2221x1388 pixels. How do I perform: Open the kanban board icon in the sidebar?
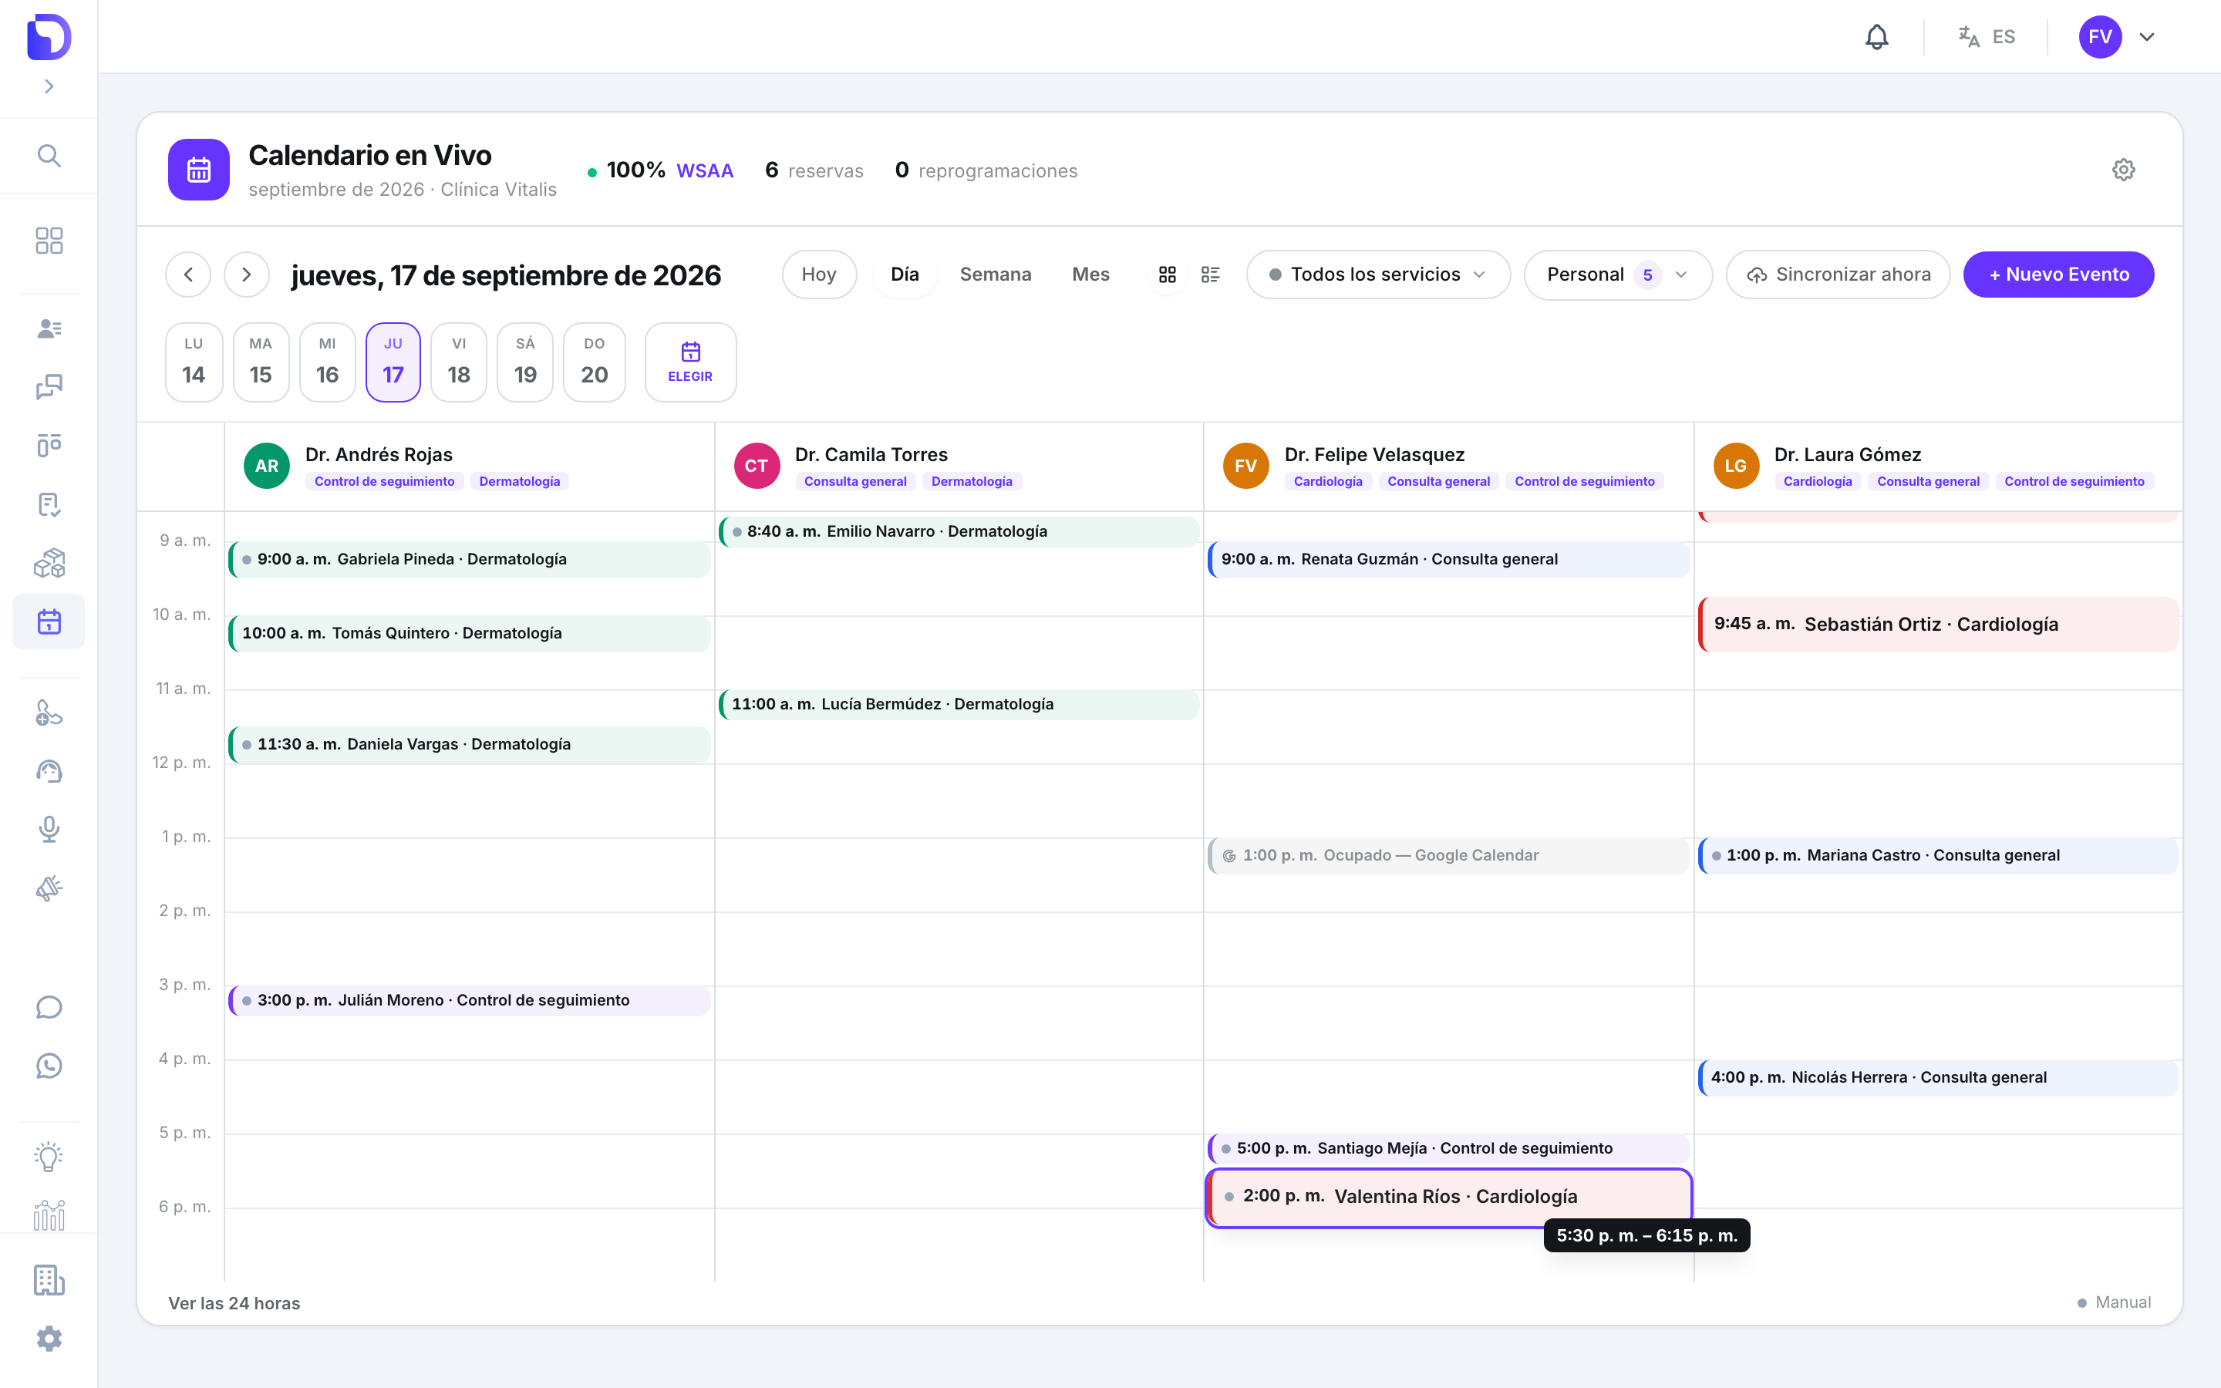tap(49, 446)
